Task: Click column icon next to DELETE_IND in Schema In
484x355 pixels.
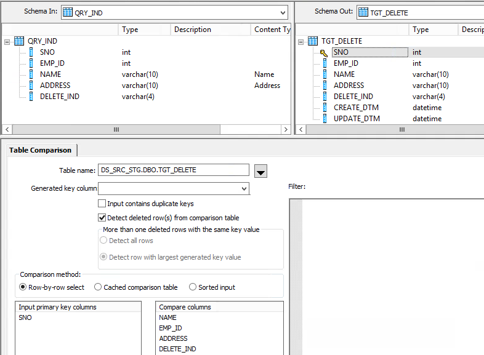Action: [x=31, y=97]
